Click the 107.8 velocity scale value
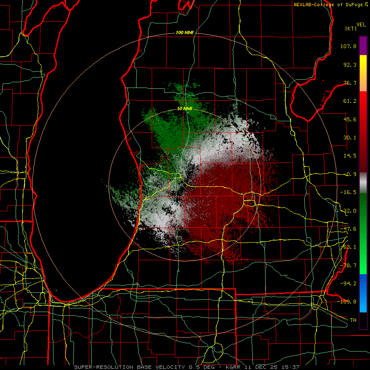Image resolution: width=370 pixels, height=370 pixels. click(x=348, y=46)
